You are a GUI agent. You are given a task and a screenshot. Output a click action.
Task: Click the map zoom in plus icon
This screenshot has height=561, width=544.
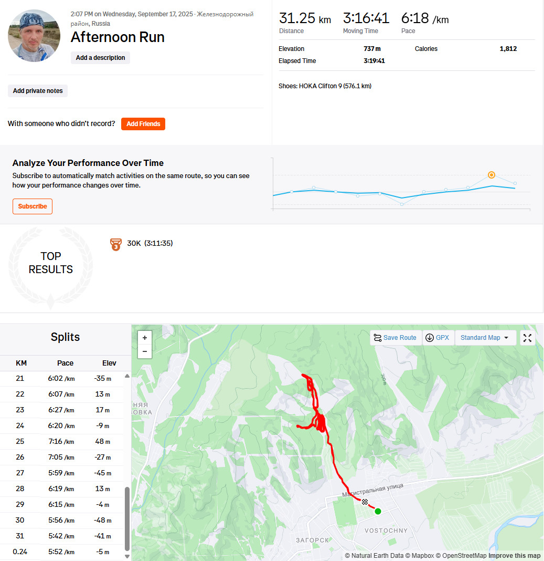pyautogui.click(x=145, y=338)
